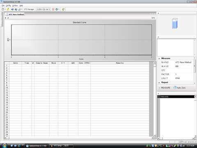Click the printer icon in toolbar
197x148 pixels.
click(x=20, y=9)
